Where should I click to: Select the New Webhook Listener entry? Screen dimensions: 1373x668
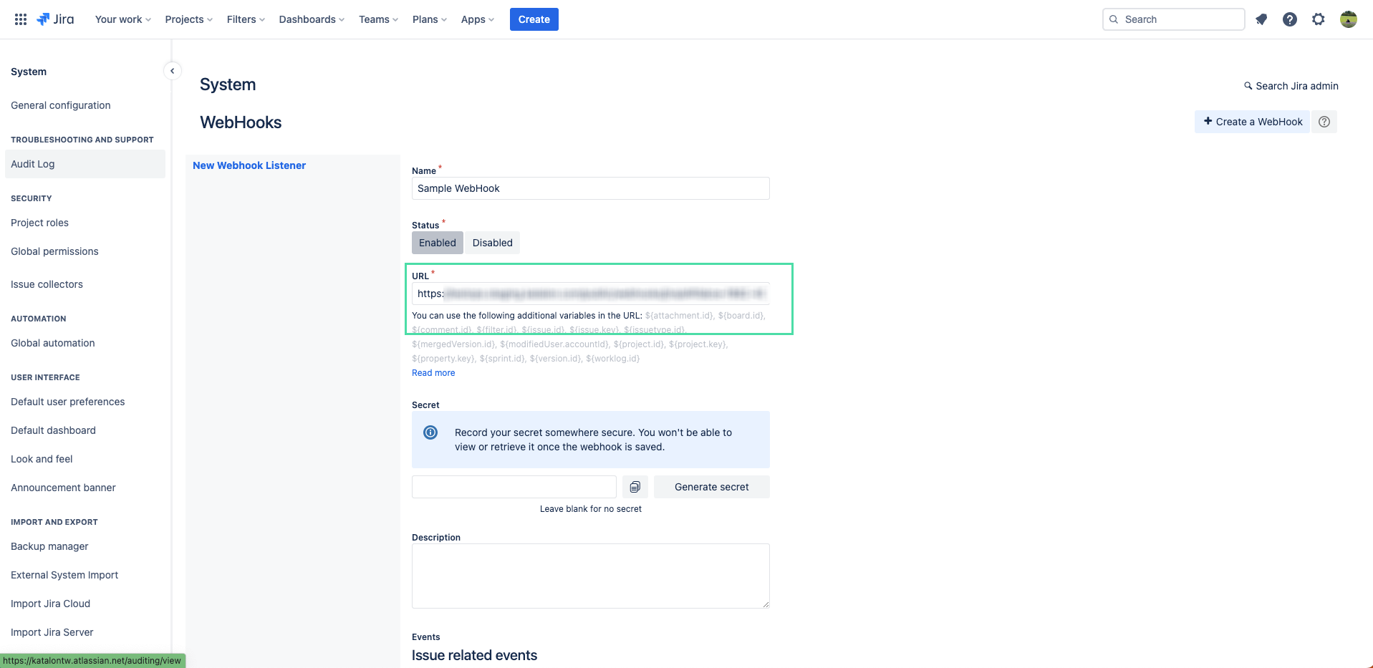(249, 165)
